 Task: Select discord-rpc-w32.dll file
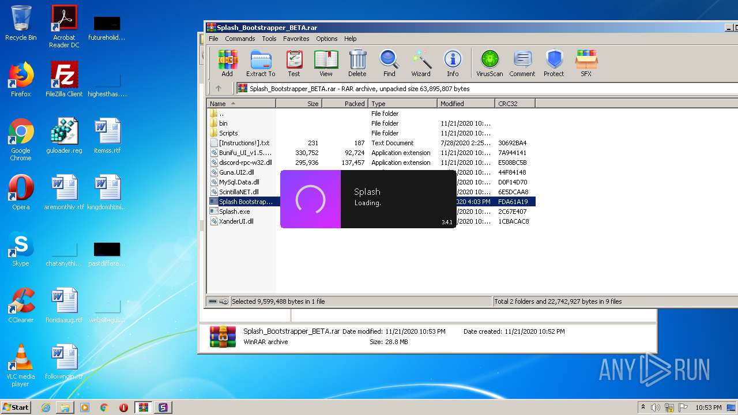tap(371, 163)
